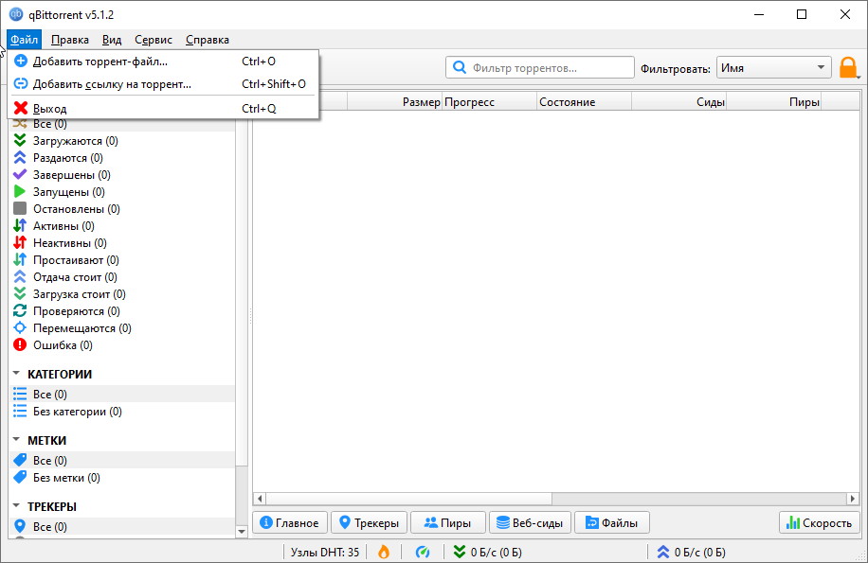Click refresh icon beside Проверяются

[20, 310]
